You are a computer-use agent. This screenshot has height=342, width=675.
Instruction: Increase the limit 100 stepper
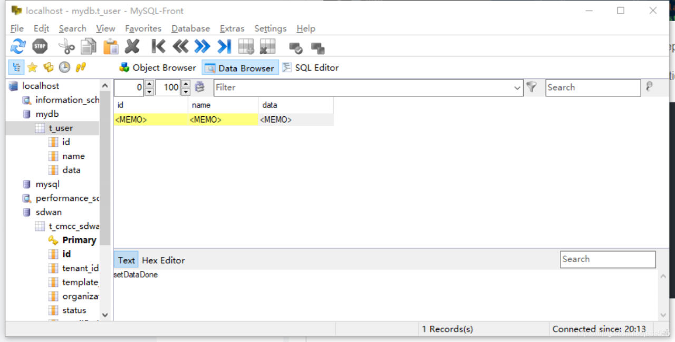point(186,84)
